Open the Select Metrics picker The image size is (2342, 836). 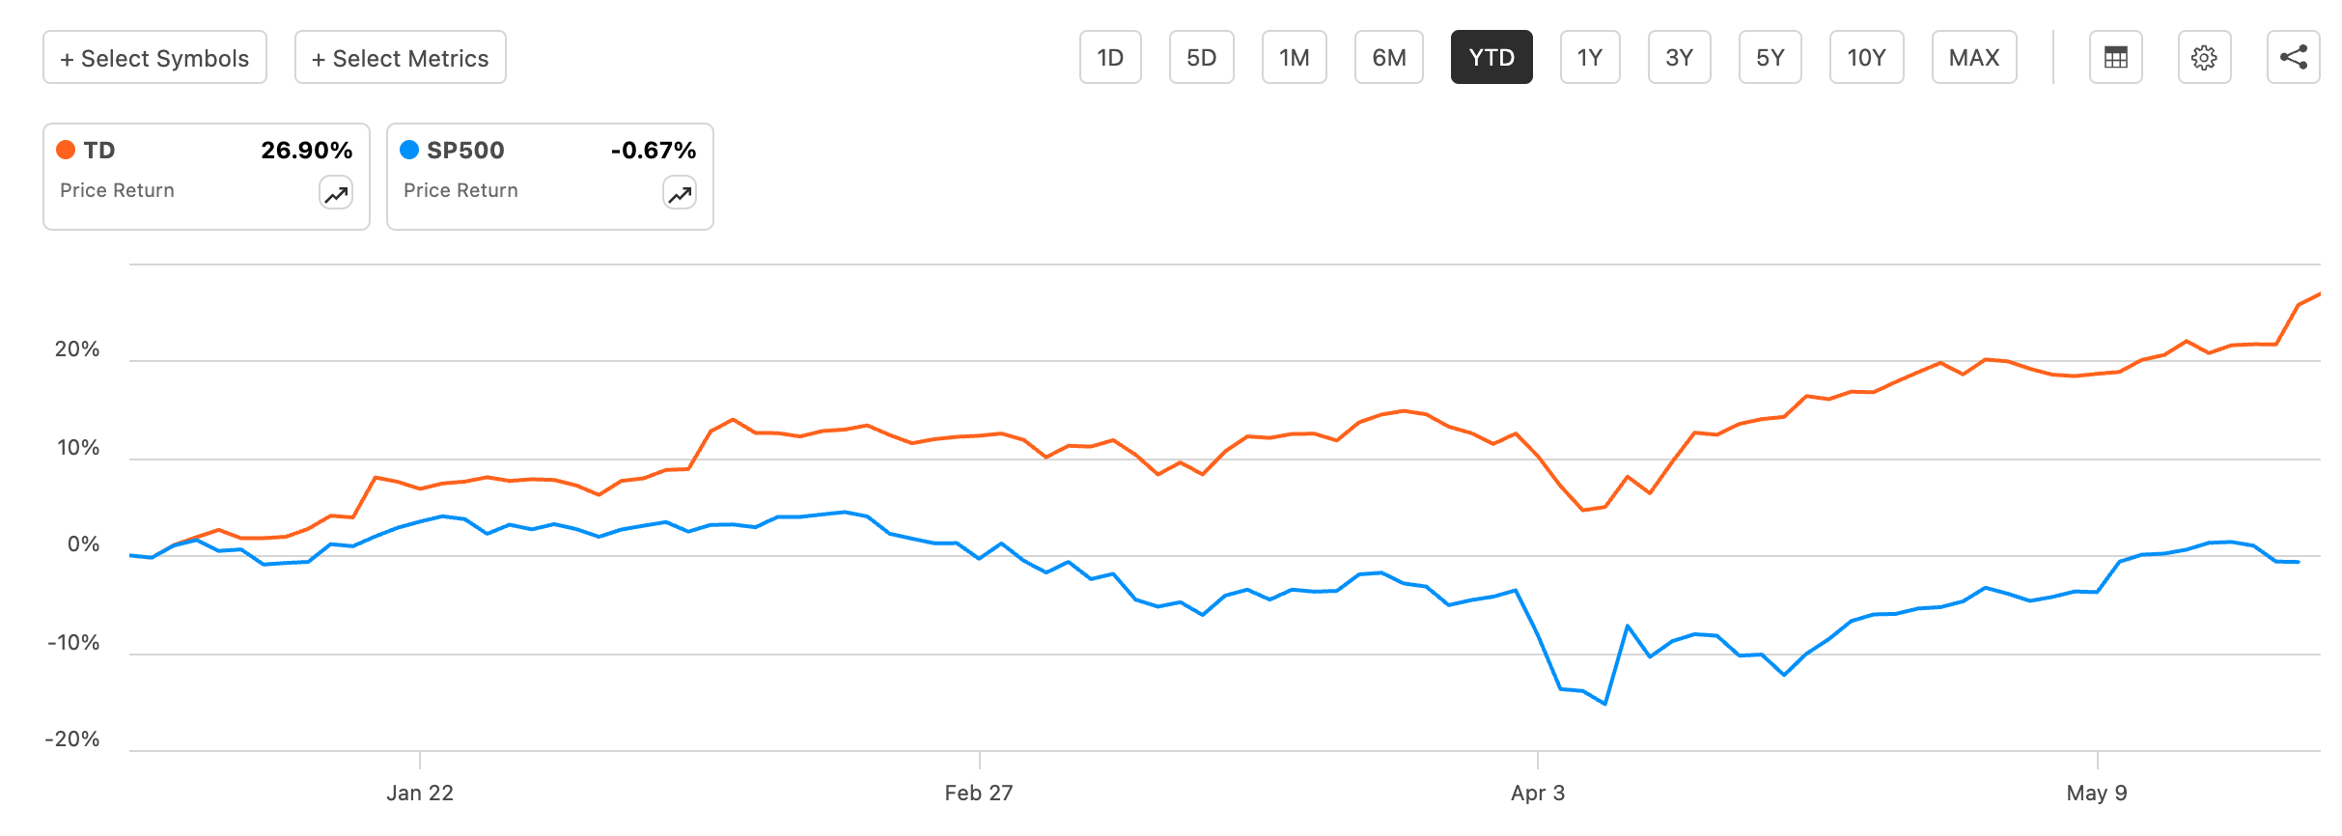399,57
